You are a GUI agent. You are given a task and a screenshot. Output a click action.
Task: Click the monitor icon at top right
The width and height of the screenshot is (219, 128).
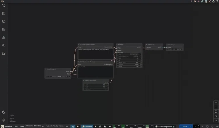tap(206, 1)
